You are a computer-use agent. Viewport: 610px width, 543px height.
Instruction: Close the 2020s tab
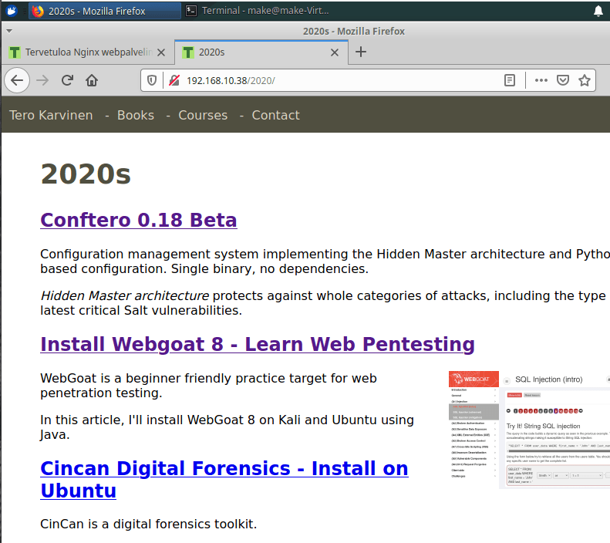tap(334, 52)
